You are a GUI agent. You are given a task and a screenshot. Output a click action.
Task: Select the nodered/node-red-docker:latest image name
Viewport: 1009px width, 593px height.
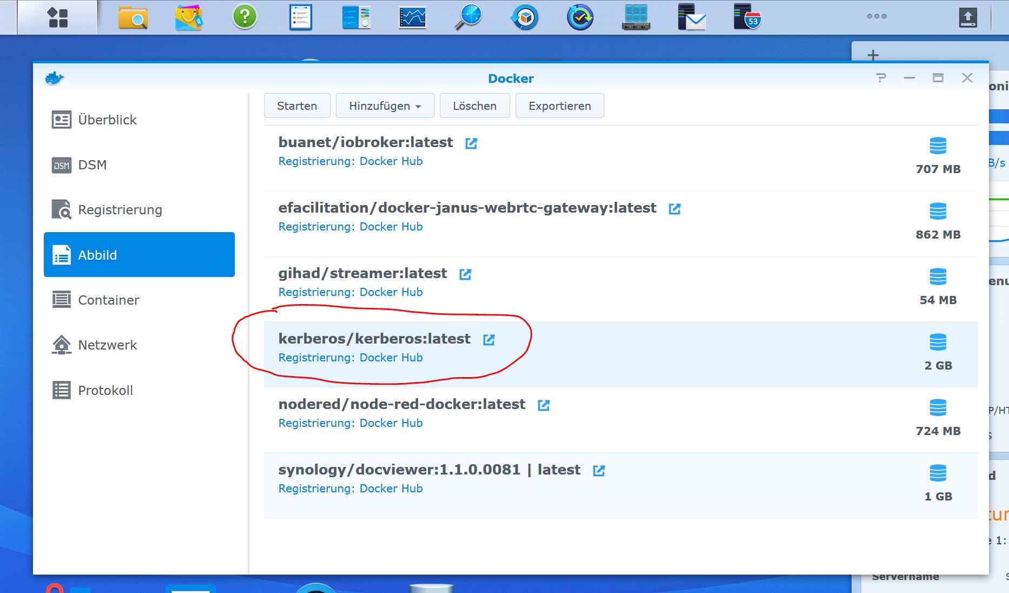pos(402,404)
